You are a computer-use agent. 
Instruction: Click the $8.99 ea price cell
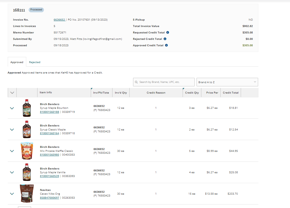[212, 151]
